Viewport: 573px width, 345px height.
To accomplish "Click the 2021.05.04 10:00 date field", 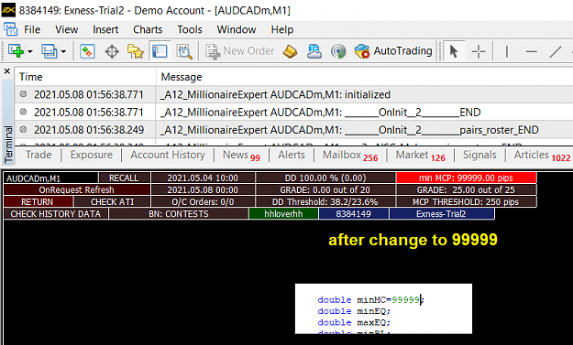I will pyautogui.click(x=203, y=178).
